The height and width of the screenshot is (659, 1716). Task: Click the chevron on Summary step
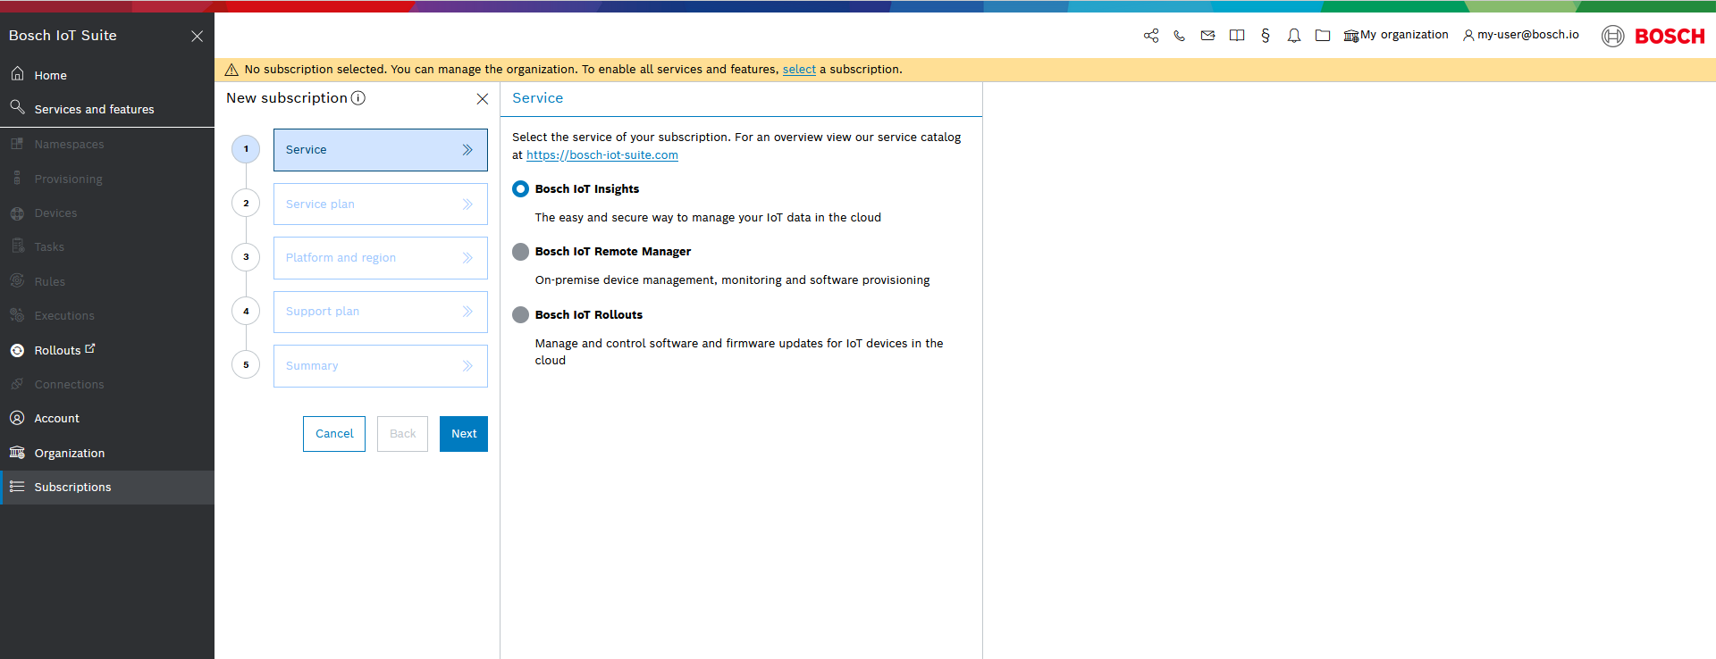pos(467,366)
